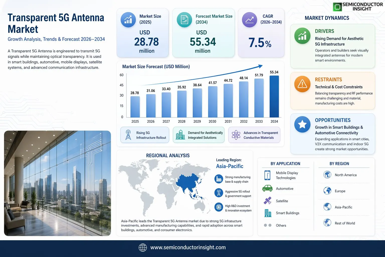Image resolution: width=385 pixels, height=257 pixels.
Task: Click the 2025 bar in the forecast chart
Action: click(x=135, y=107)
